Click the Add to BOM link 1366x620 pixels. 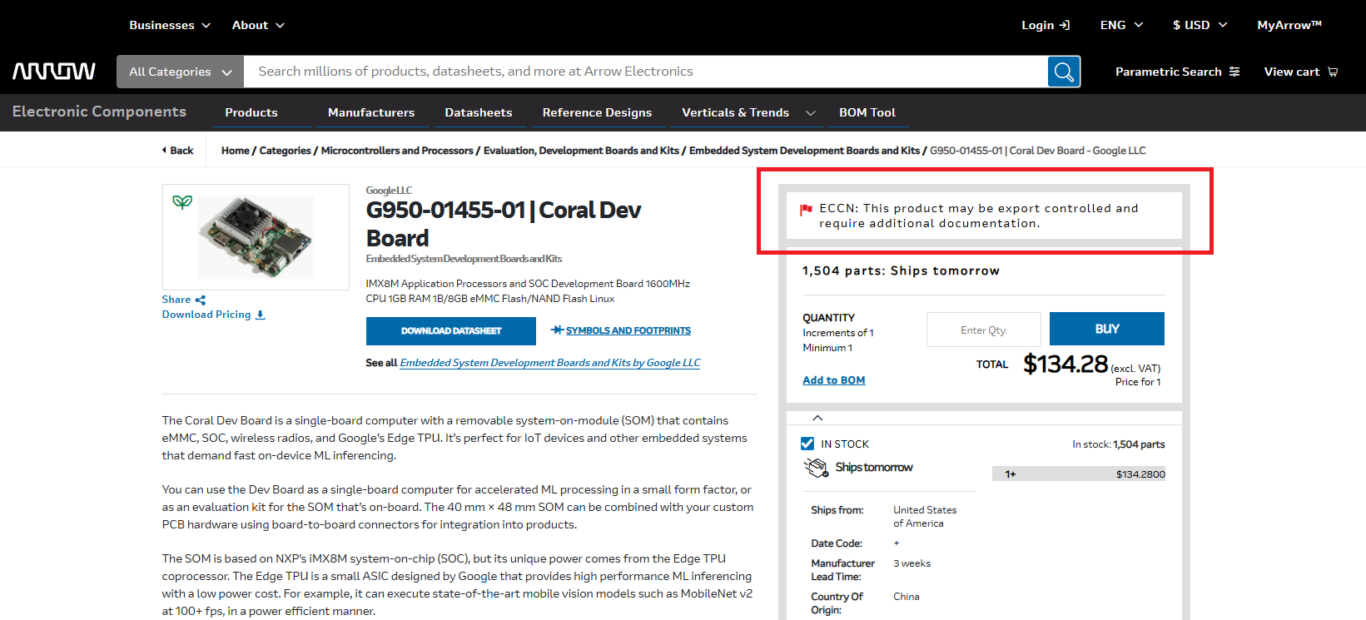[x=834, y=380]
